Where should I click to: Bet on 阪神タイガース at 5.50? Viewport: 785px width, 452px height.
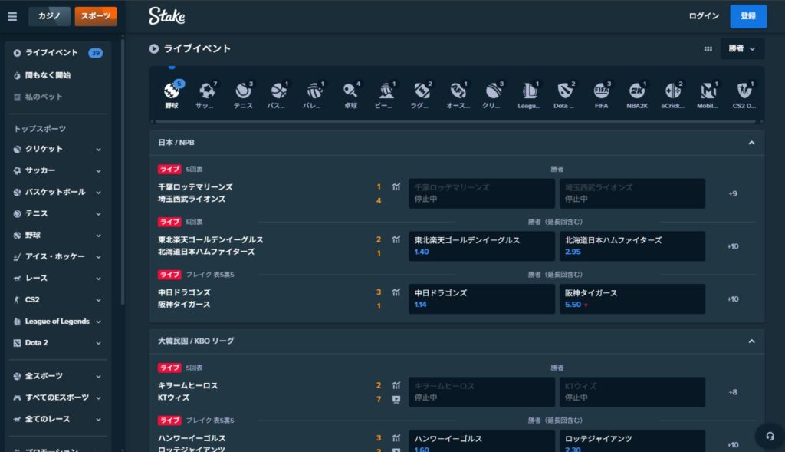point(632,299)
